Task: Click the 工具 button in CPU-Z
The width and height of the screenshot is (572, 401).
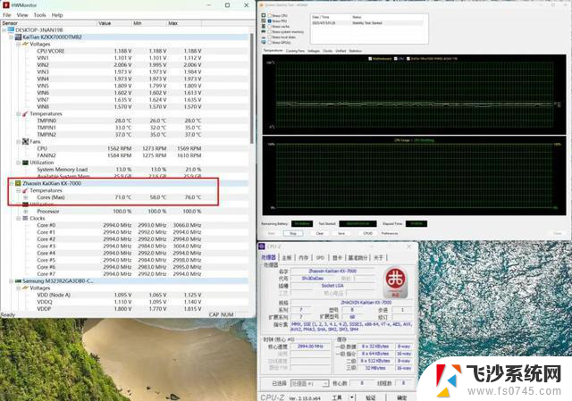Action: pyautogui.click(x=337, y=397)
